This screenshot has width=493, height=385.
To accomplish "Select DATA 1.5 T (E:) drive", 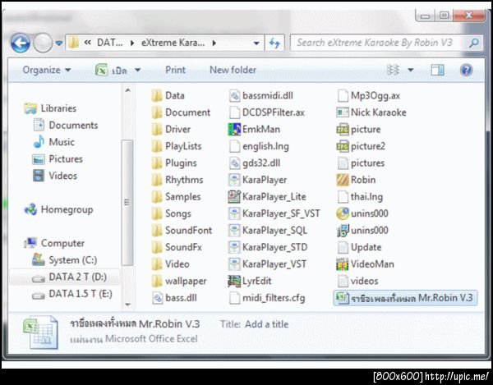I will pyautogui.click(x=72, y=294).
